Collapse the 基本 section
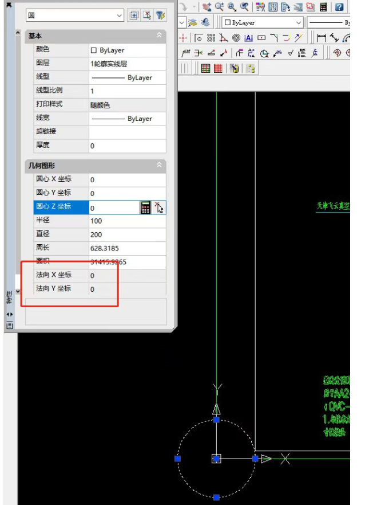This screenshot has height=505, width=369. point(159,36)
